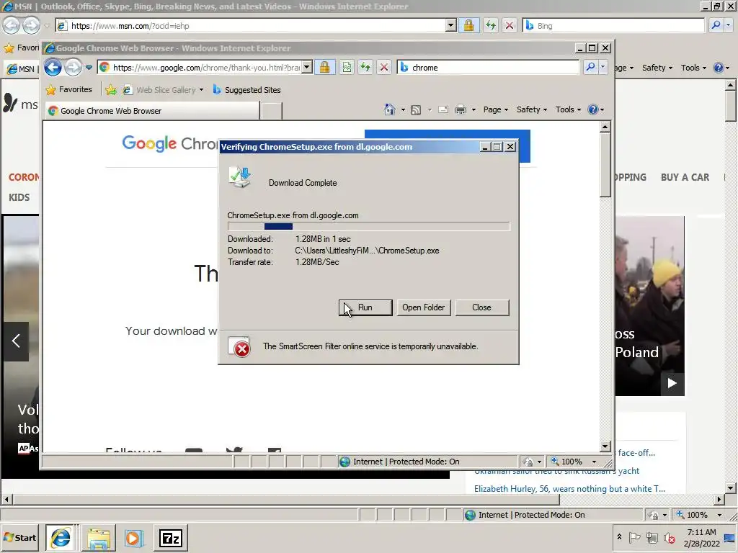Open a new tab in front window
This screenshot has height=553, width=738.
(271, 111)
